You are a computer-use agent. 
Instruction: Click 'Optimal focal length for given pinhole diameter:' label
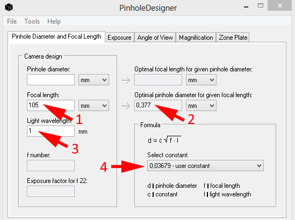(193, 69)
